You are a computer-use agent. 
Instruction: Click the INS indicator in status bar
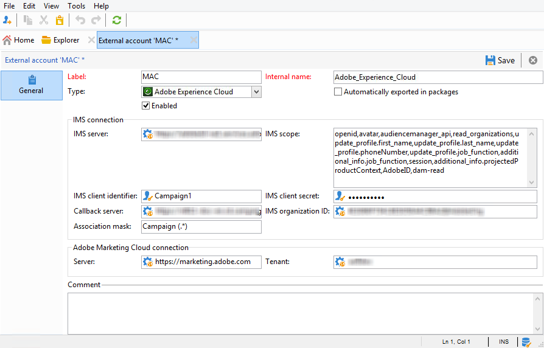[504, 342]
